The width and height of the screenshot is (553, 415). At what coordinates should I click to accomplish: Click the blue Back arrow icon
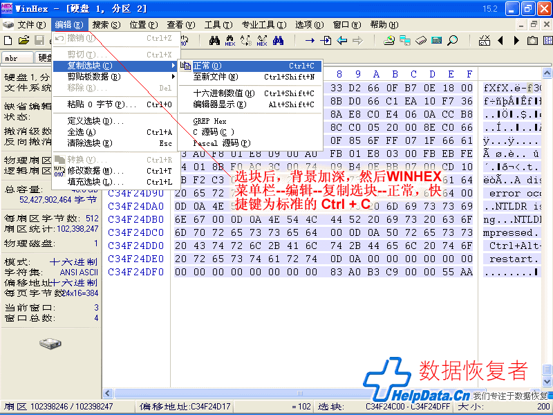click(341, 41)
